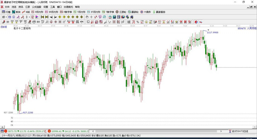Open the 9T四方形 tool
Viewport: 257px width, 139px height.
(x=94, y=12)
